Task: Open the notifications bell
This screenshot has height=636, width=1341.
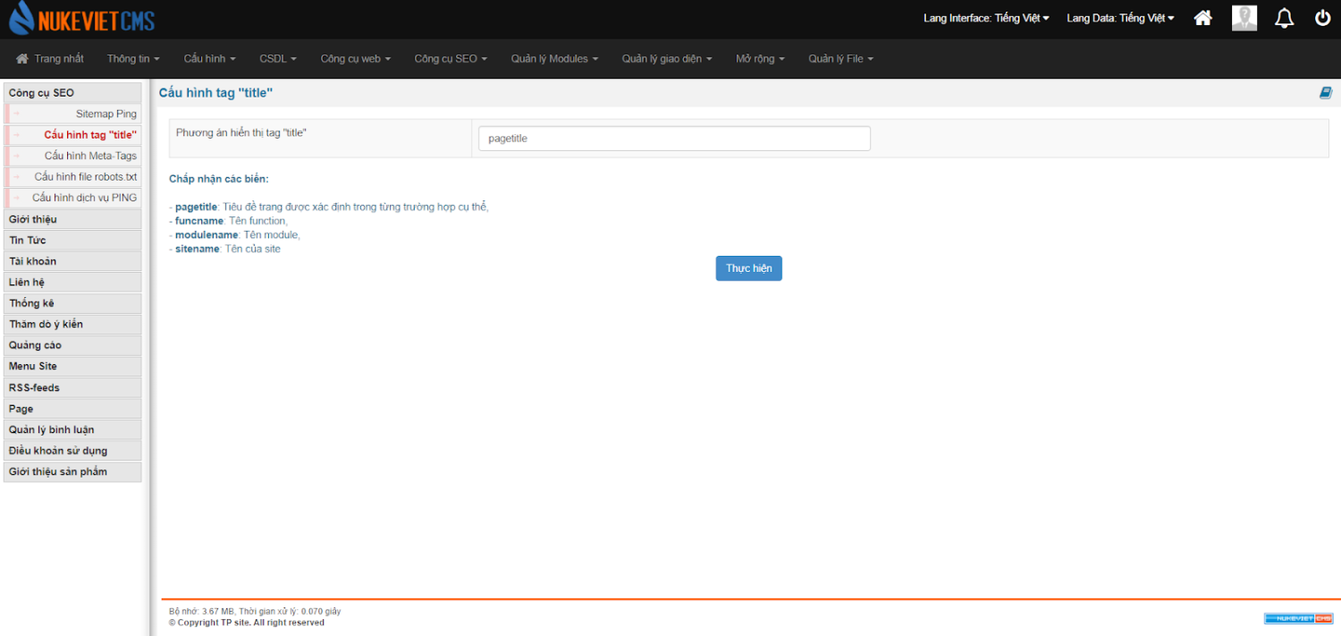Action: [x=1285, y=18]
